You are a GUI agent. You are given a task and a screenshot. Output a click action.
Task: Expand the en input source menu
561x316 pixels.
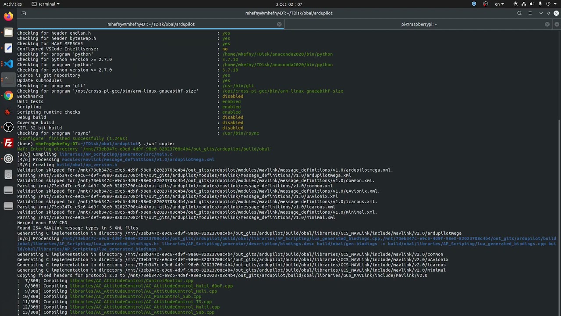point(499,4)
